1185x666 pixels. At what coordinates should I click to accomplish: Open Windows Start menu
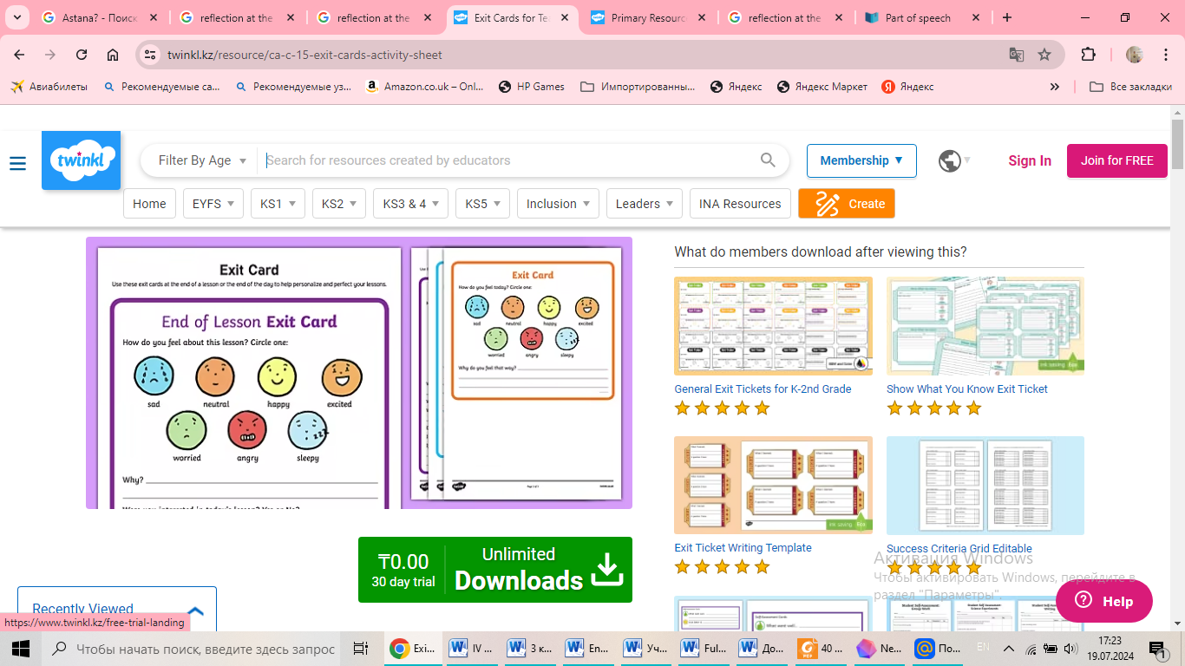coord(20,649)
